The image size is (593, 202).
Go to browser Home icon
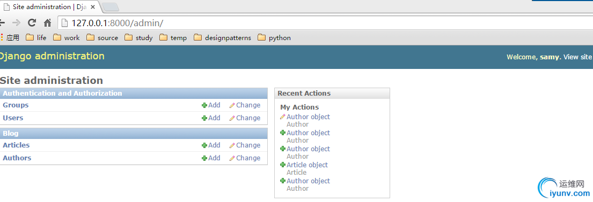[47, 22]
